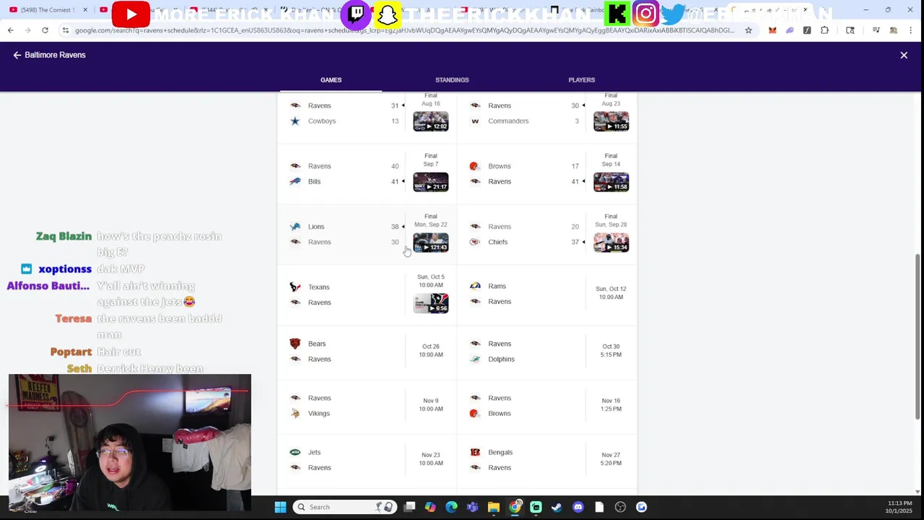Open Microsoft Edge from the taskbar
The image size is (924, 520).
pos(451,507)
